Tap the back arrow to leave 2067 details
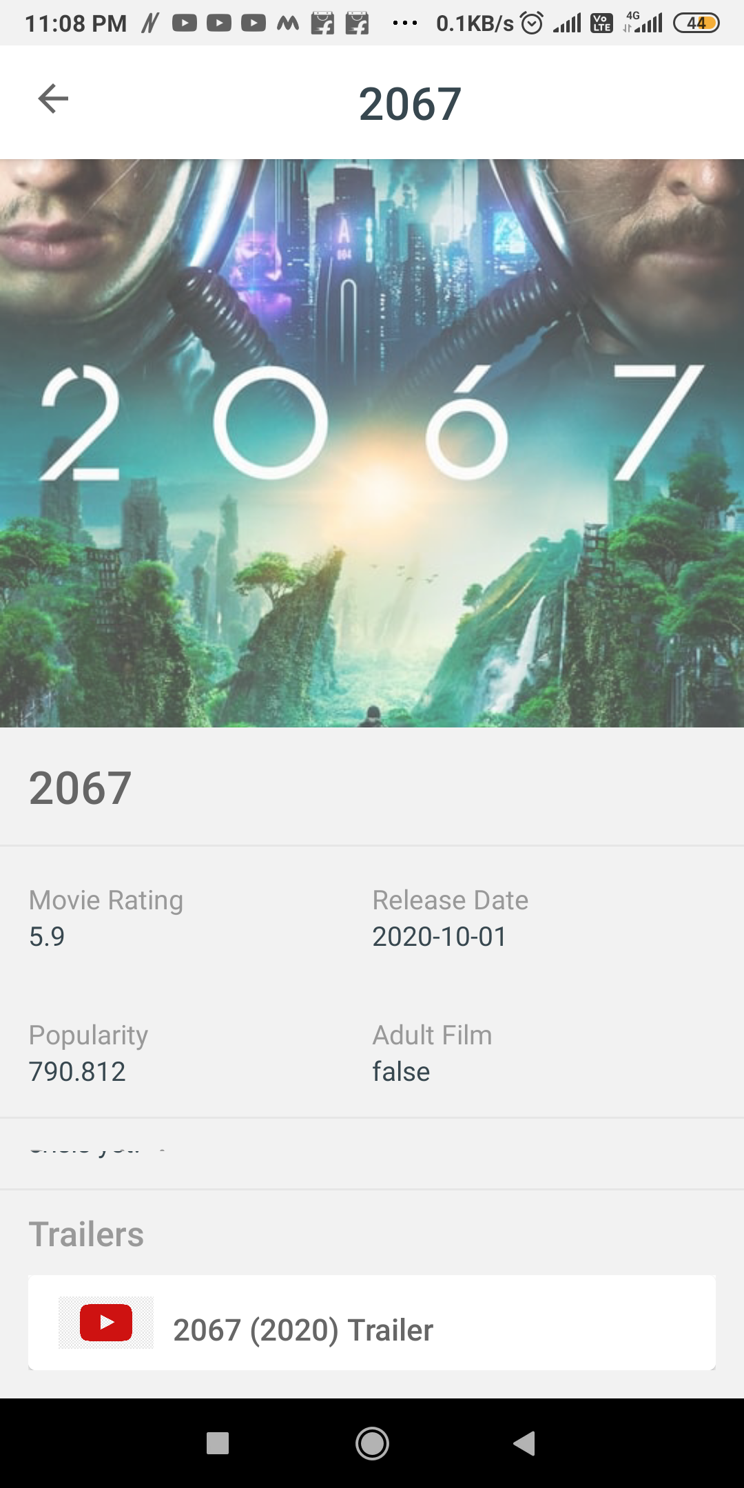The width and height of the screenshot is (744, 1488). point(52,99)
